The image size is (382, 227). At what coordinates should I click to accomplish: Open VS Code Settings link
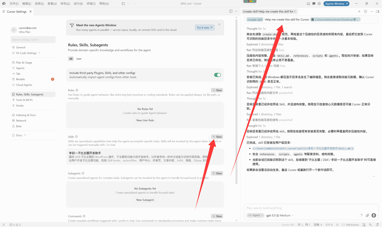point(33,53)
